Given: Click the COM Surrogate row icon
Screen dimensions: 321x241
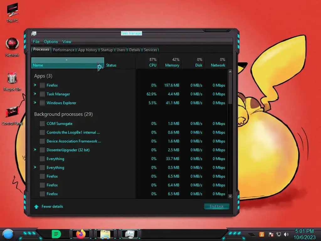Looking at the screenshot, I should tap(42, 124).
